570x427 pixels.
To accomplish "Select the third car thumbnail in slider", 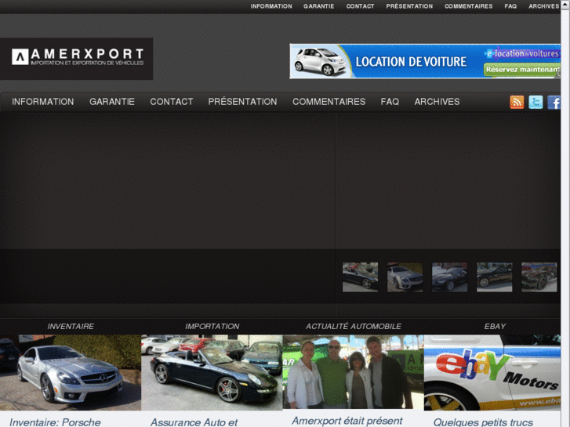I will 449,277.
